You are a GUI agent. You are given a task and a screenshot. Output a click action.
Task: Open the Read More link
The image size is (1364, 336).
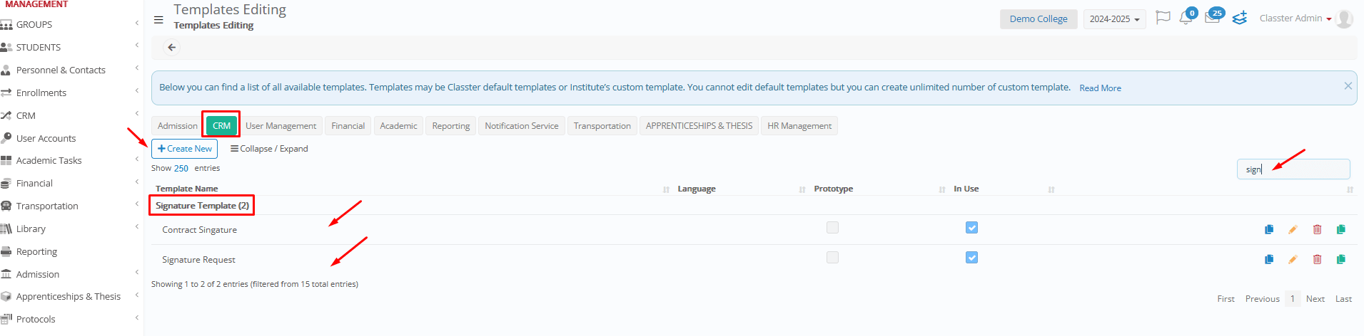click(x=1099, y=88)
